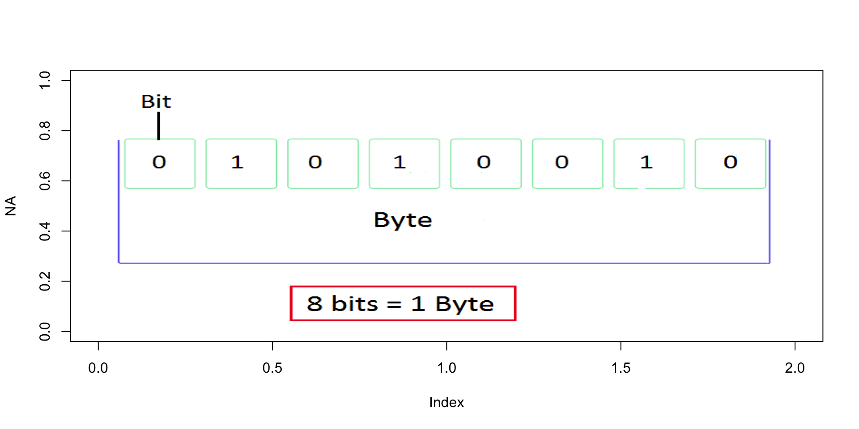
Task: Click the third bit box in the byte
Action: point(323,164)
